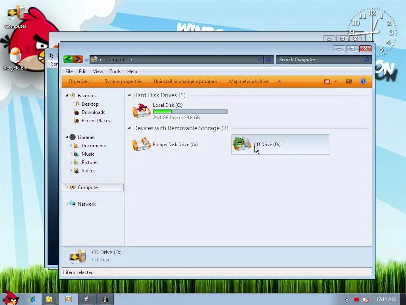
Task: Click the green Back arrow button
Action: [68, 60]
